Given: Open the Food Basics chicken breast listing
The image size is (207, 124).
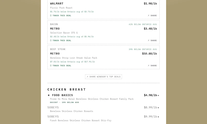Looking at the screenshot, I should 103,99.
